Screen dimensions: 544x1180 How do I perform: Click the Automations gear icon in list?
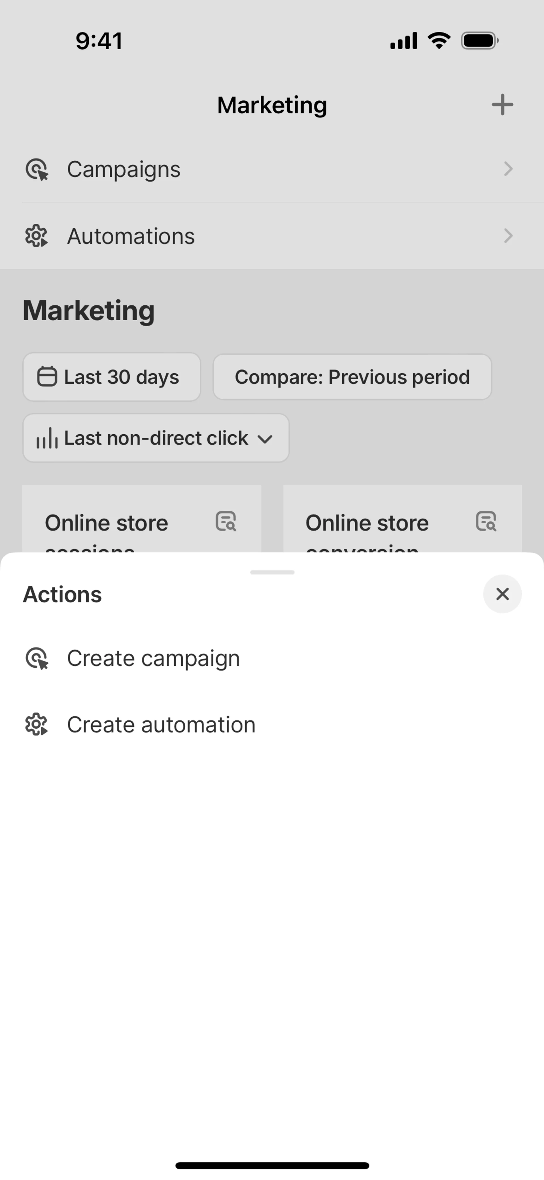pyautogui.click(x=37, y=236)
